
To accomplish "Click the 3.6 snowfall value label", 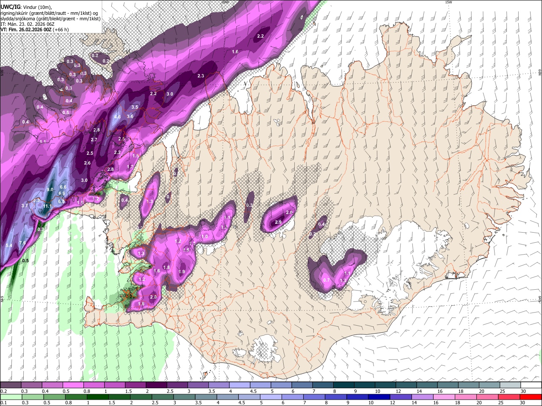I will pos(130,116).
